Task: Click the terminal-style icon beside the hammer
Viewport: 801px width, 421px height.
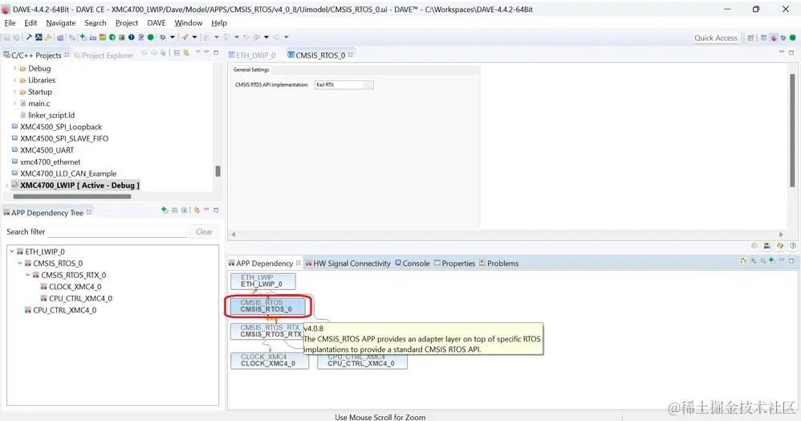Action: coord(39,37)
